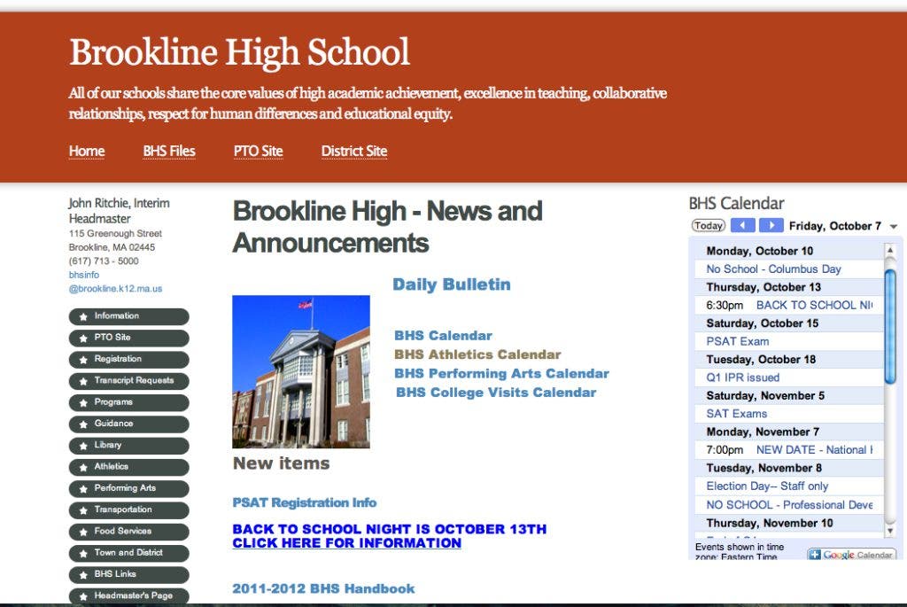Click the blue calendar scrollbar thumb

(x=890, y=326)
